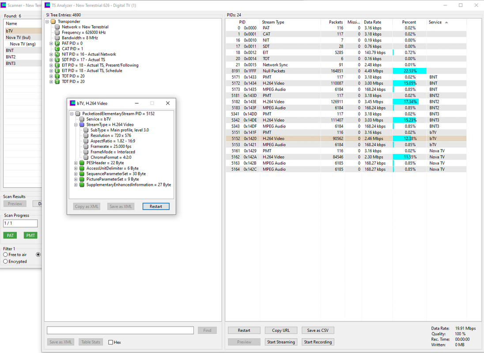
Task: Expand the NIT PID = 16 node
Action: 51,54
